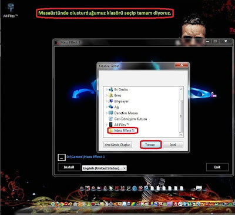This screenshot has height=215, width=235.
Task: Click the Exit button in installer
Action: [x=217, y=167]
